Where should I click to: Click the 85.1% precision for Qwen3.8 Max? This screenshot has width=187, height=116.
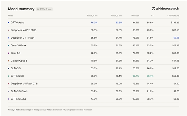click(136, 45)
